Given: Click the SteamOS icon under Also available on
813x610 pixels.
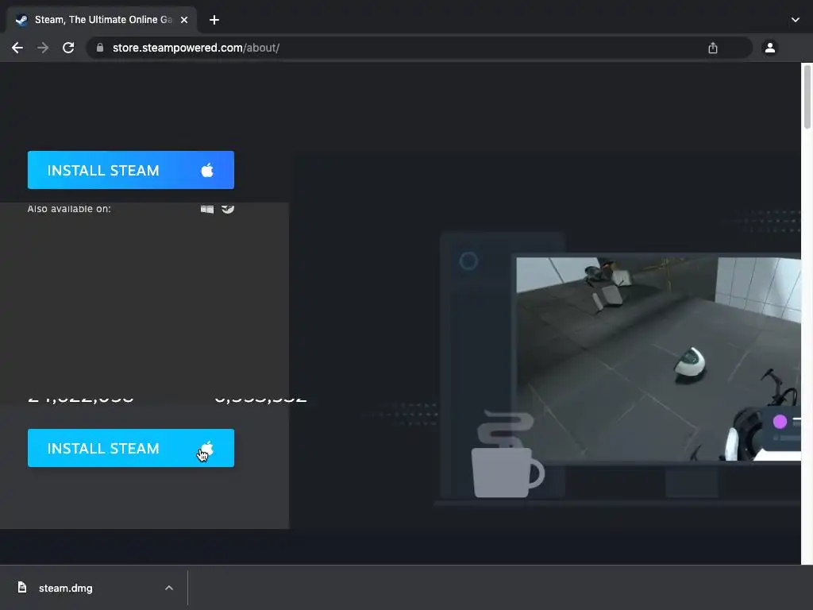Looking at the screenshot, I should [228, 209].
